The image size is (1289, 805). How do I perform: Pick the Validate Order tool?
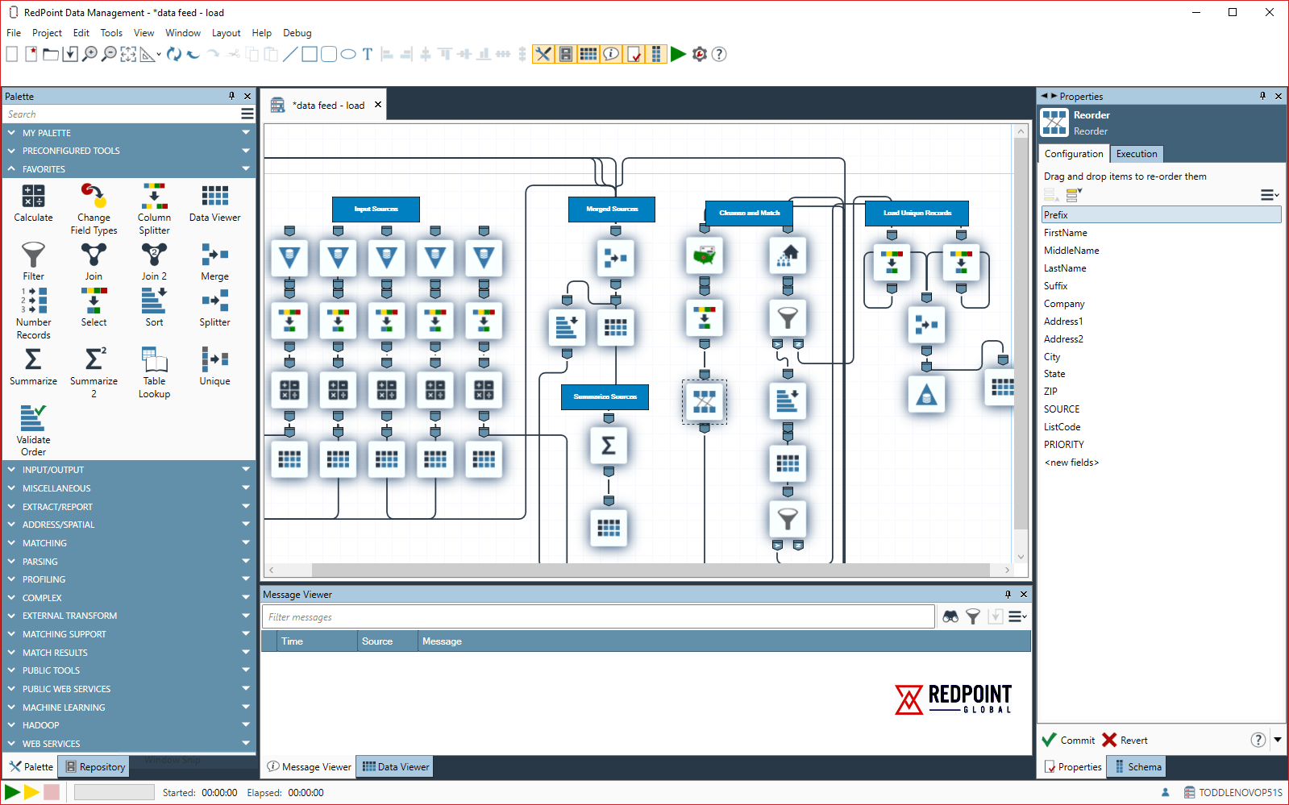pos(33,431)
